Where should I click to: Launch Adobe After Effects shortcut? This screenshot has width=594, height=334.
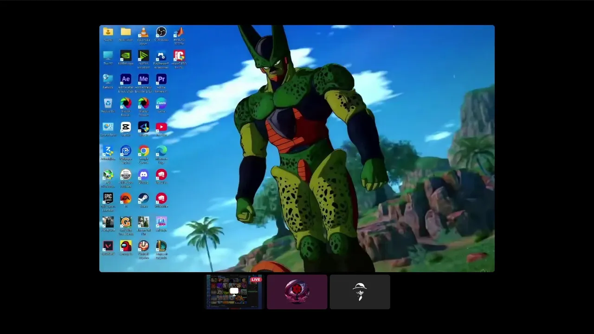click(x=125, y=83)
